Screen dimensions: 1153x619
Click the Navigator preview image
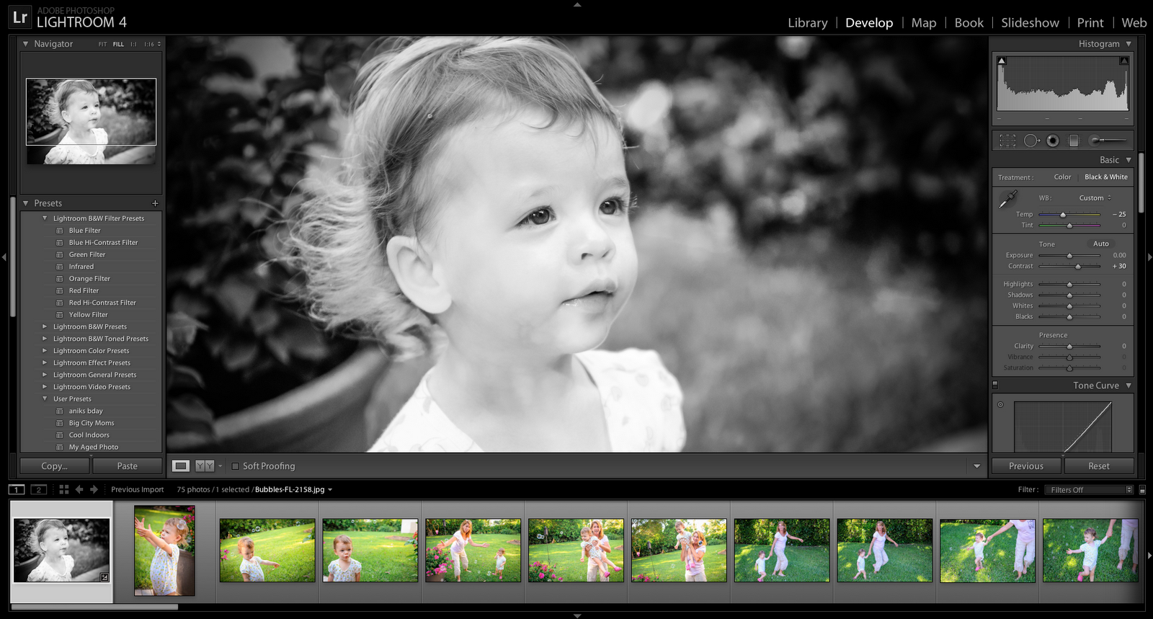point(91,121)
